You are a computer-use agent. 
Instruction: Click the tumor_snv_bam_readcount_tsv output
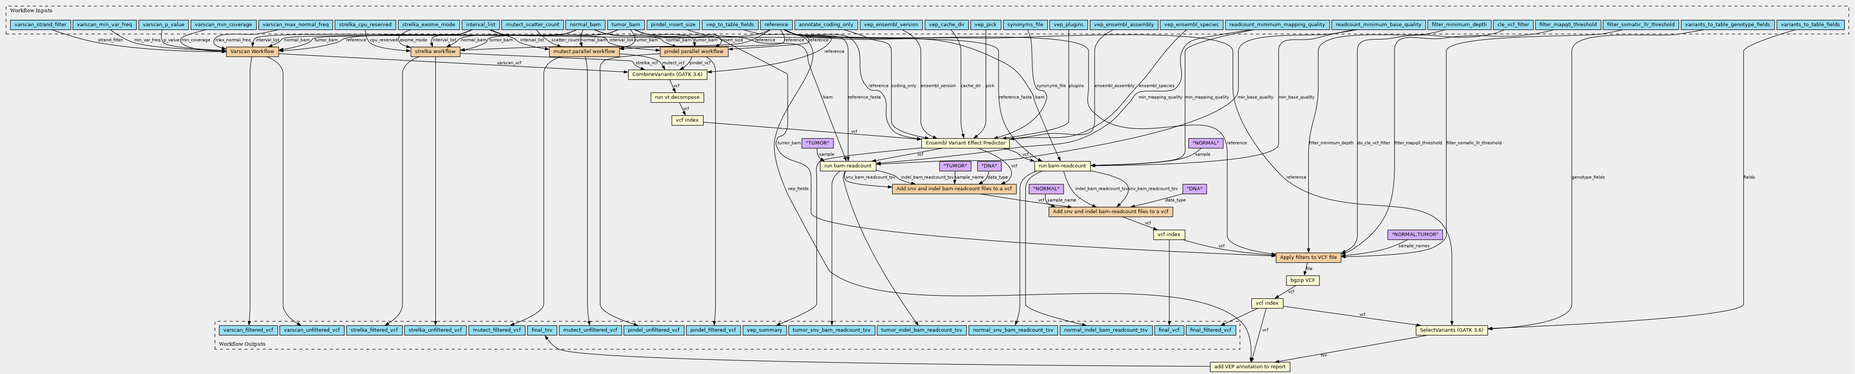(831, 331)
